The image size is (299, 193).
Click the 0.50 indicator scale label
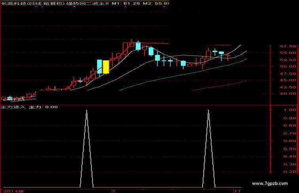pyautogui.click(x=290, y=149)
